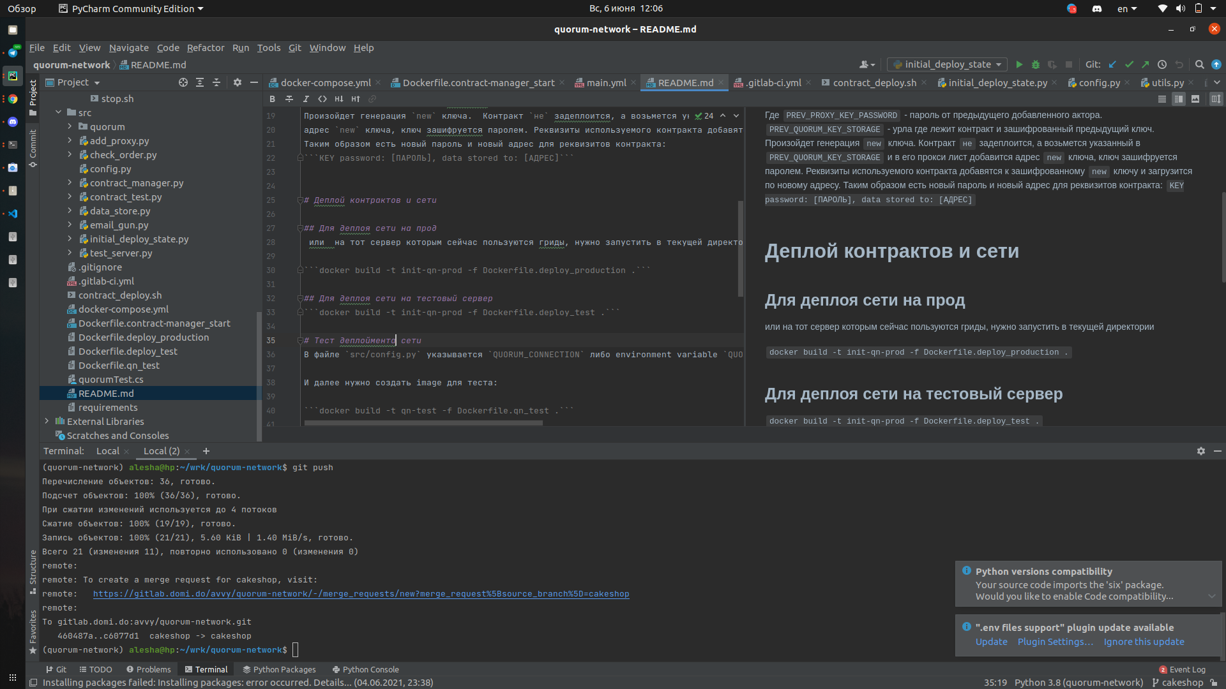Expand Python versions compatibility notification
The width and height of the screenshot is (1226, 689).
coord(1211,596)
